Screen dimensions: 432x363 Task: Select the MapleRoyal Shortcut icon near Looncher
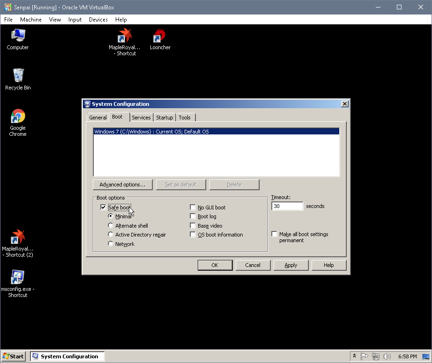coord(125,42)
